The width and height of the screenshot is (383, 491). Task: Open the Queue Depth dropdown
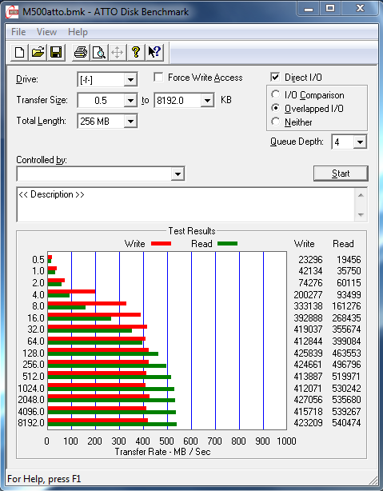pyautogui.click(x=360, y=142)
